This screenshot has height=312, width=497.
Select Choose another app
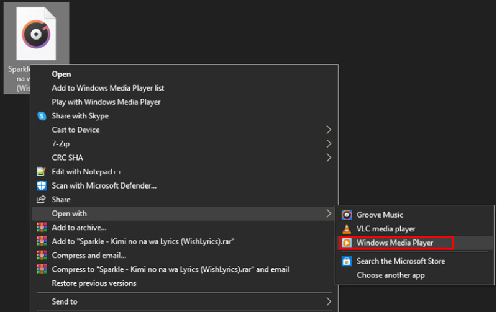tap(414, 275)
